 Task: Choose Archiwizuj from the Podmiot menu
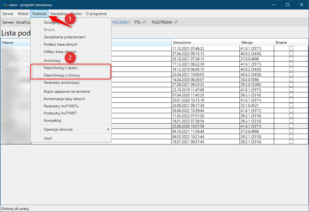tap(52, 61)
